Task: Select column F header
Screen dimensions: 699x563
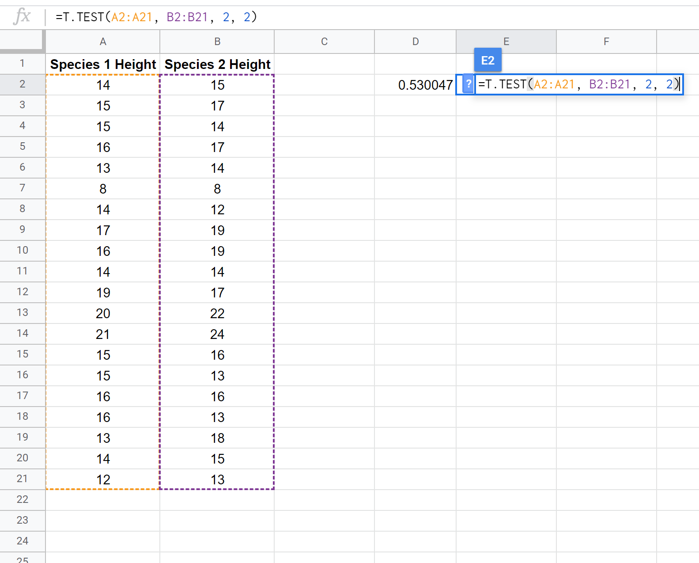Action: [607, 42]
